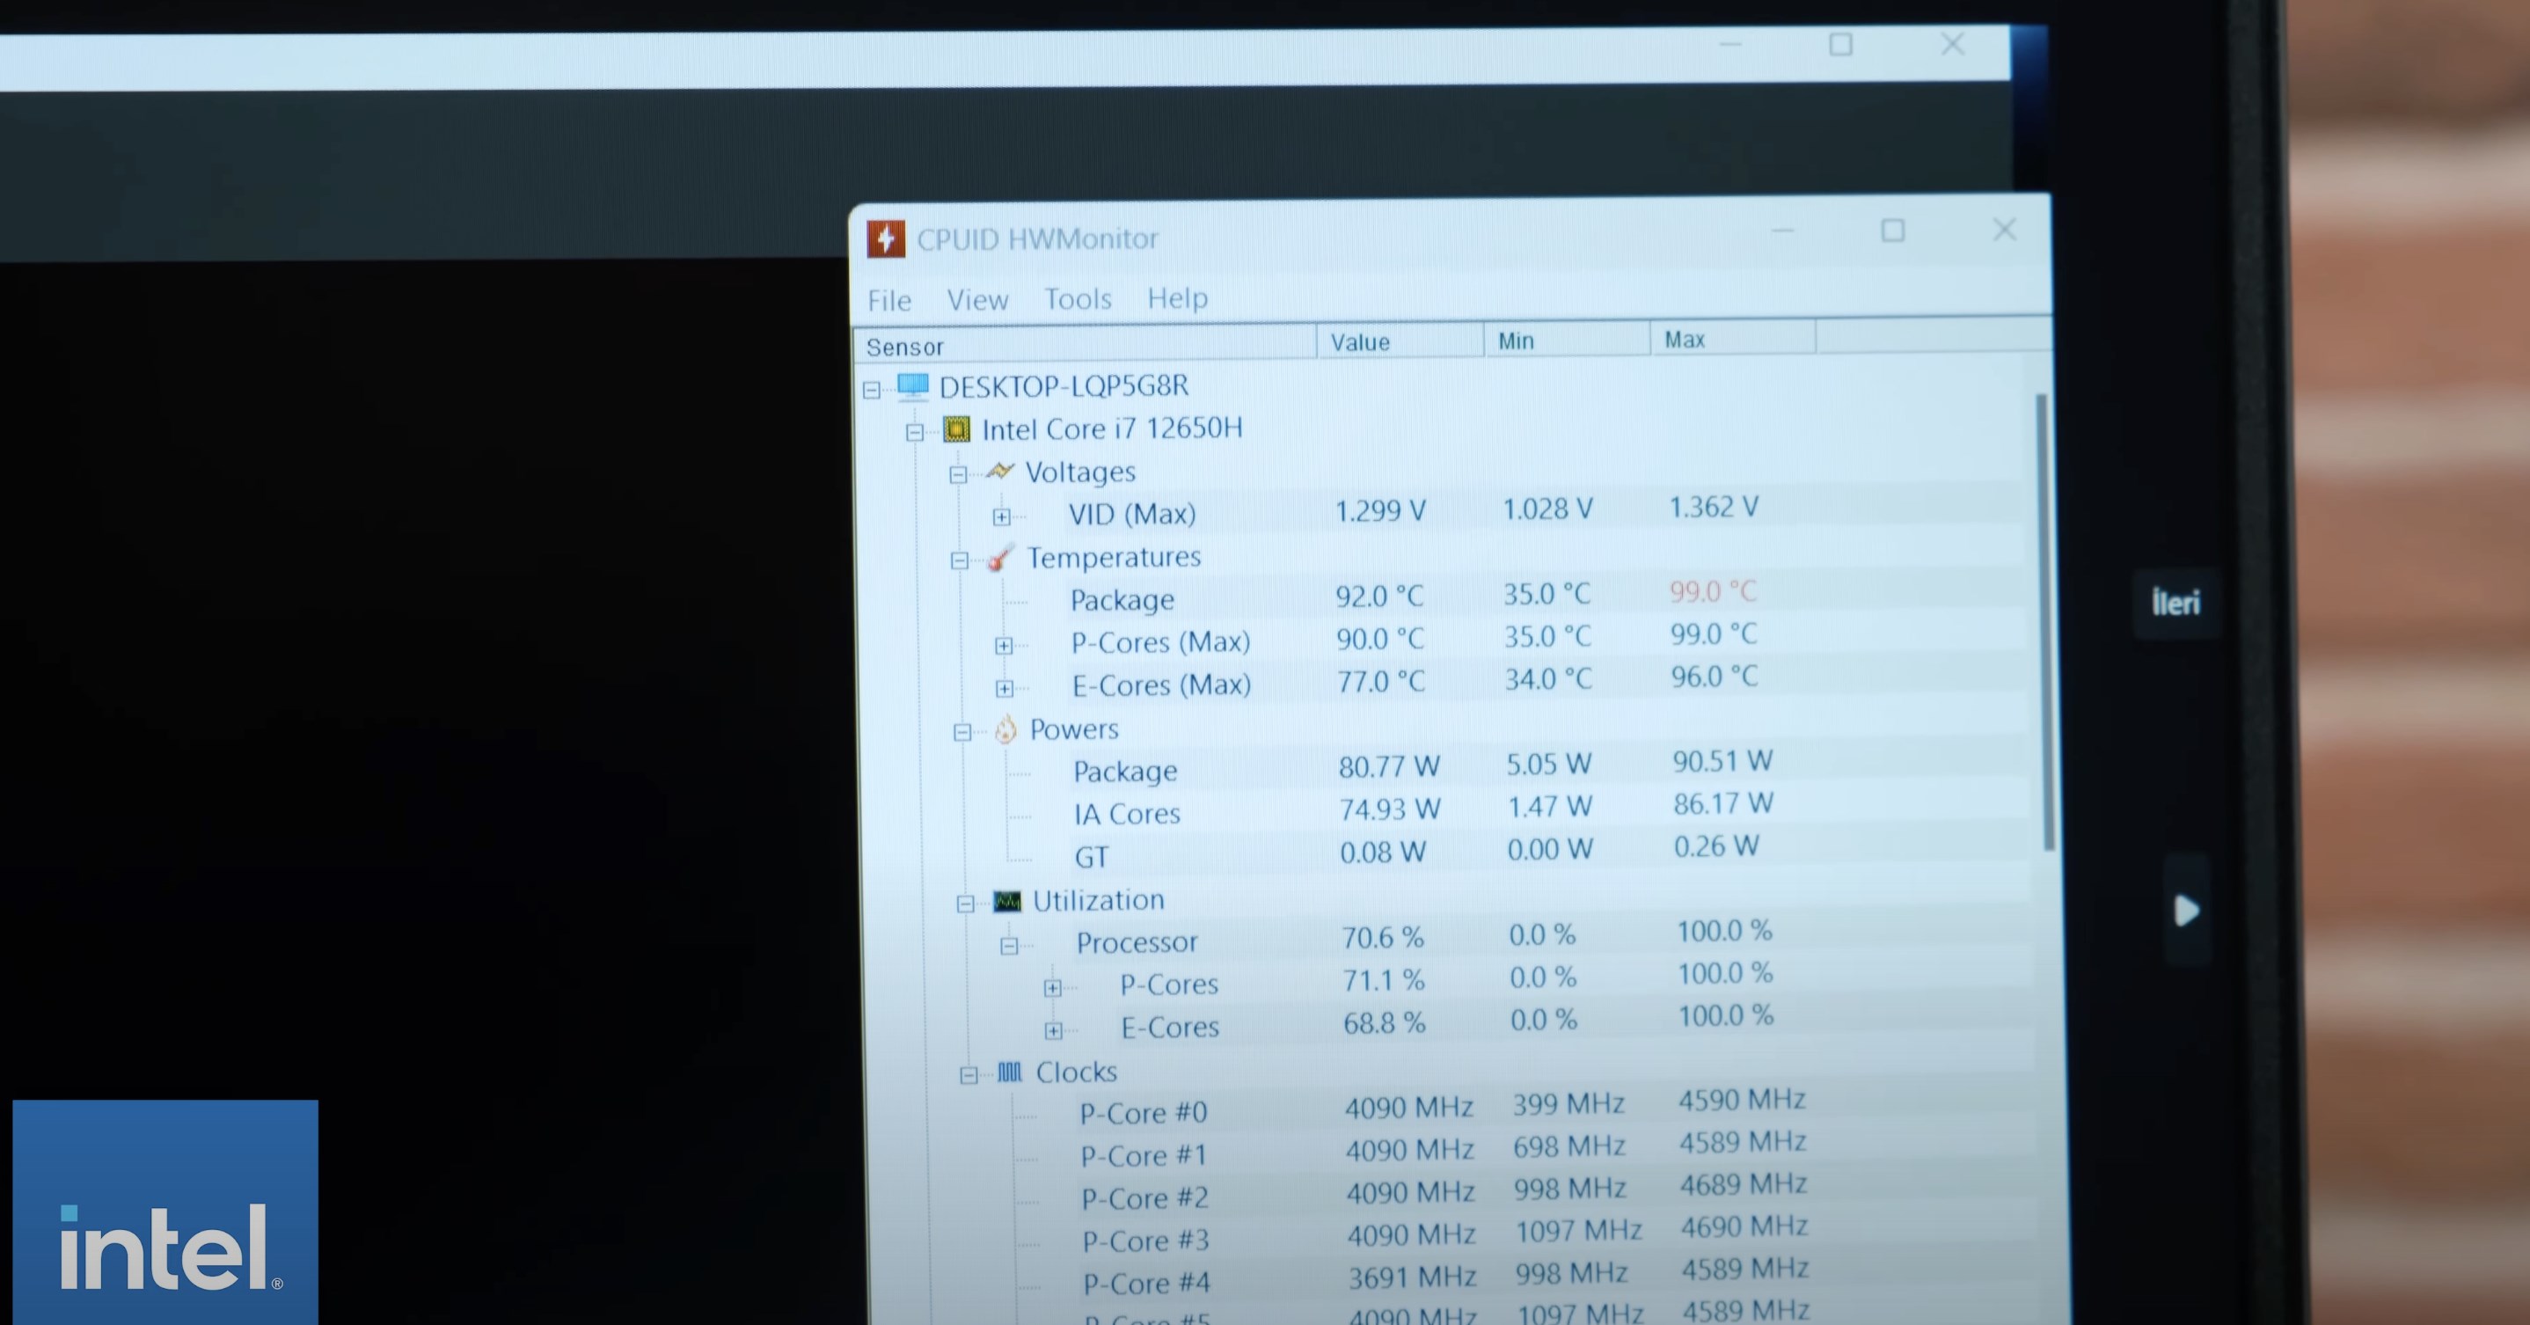Screen dimensions: 2530x1325
Task: Click the 1.299 V voltage value
Action: click(x=1380, y=511)
